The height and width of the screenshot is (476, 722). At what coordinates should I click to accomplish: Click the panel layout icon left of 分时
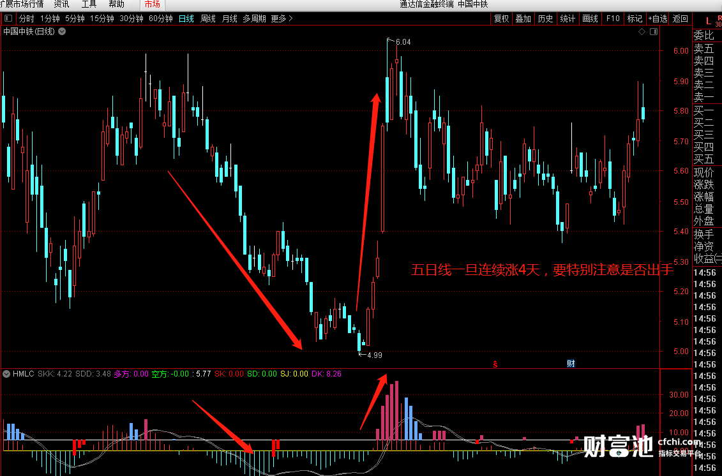8,19
